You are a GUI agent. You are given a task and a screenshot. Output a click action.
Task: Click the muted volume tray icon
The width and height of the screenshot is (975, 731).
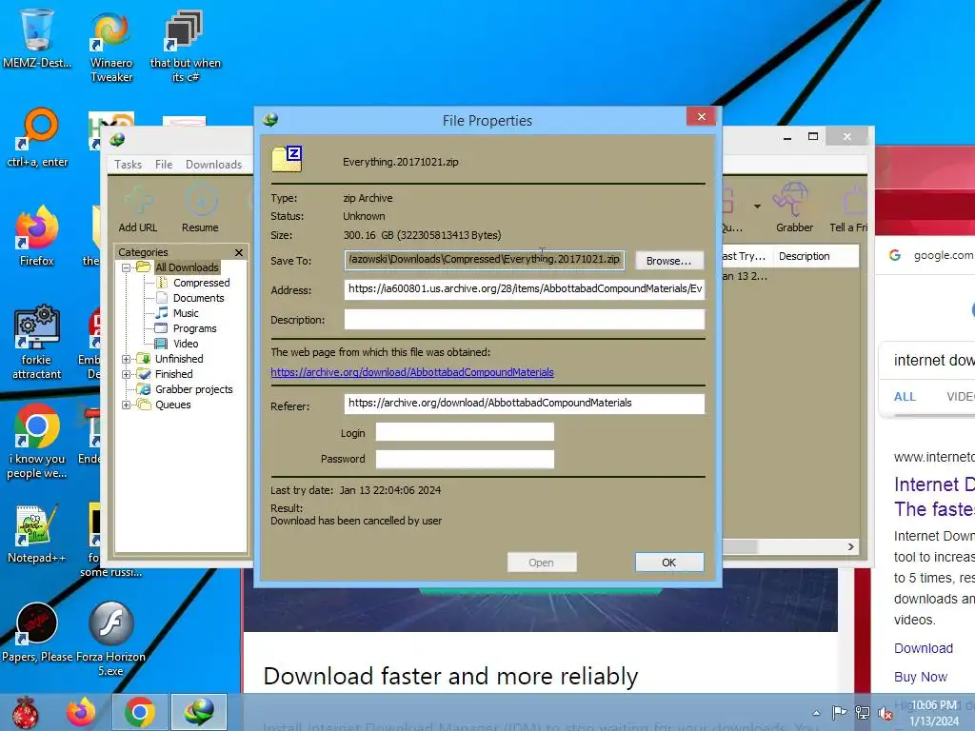(885, 713)
